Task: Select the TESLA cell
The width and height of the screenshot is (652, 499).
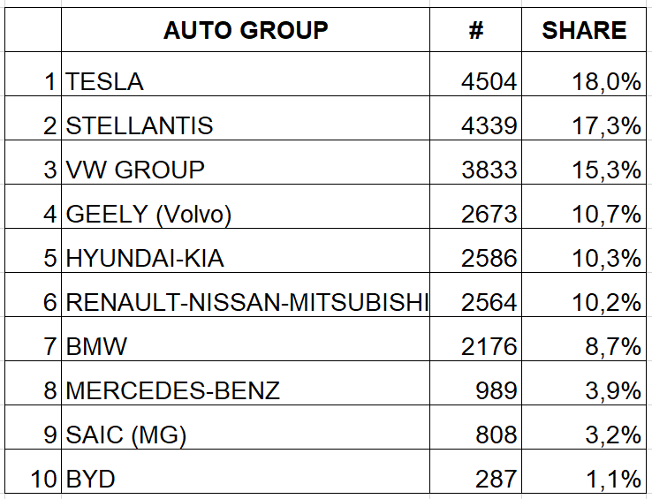Action: (246, 74)
